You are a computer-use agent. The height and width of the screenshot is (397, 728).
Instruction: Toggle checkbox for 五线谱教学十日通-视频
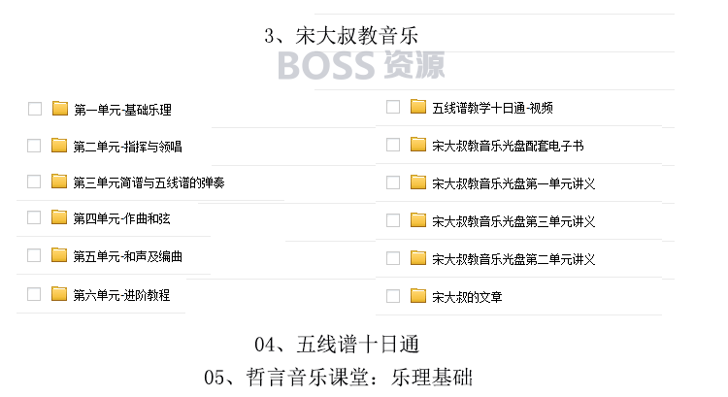[x=393, y=107]
